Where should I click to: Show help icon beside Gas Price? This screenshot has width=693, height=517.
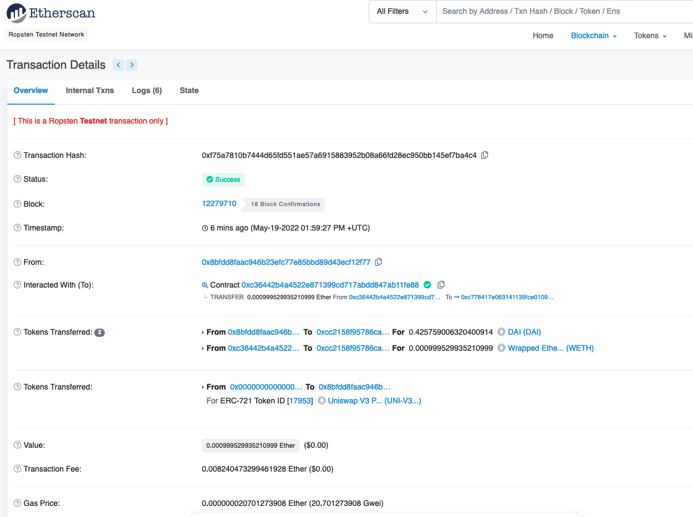(x=17, y=503)
